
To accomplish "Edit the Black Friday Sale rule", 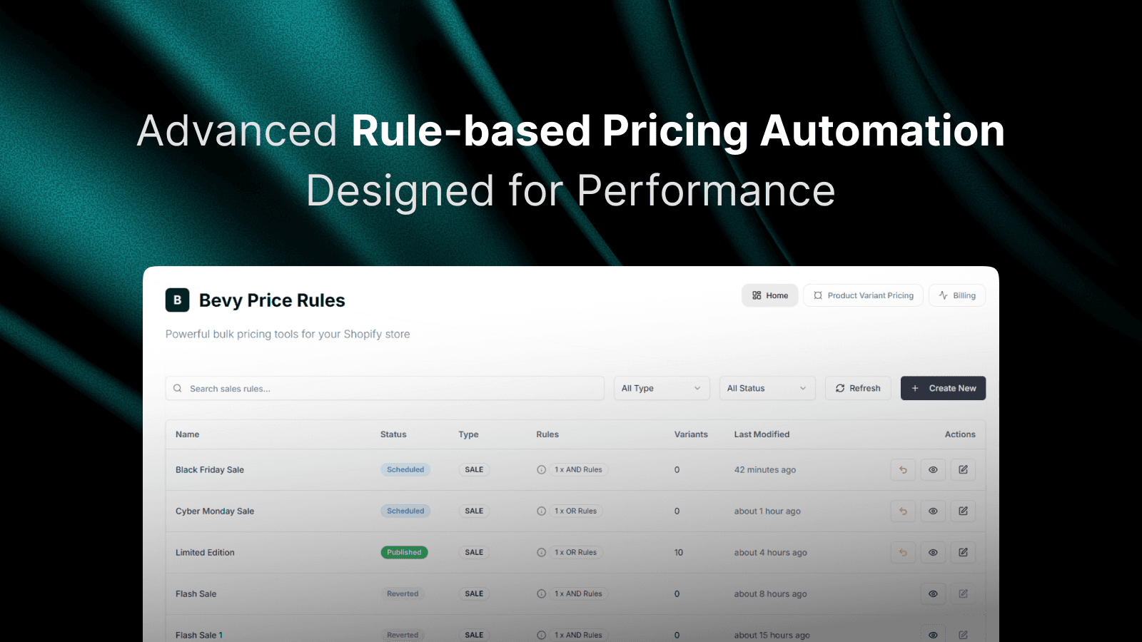I will click(x=963, y=470).
